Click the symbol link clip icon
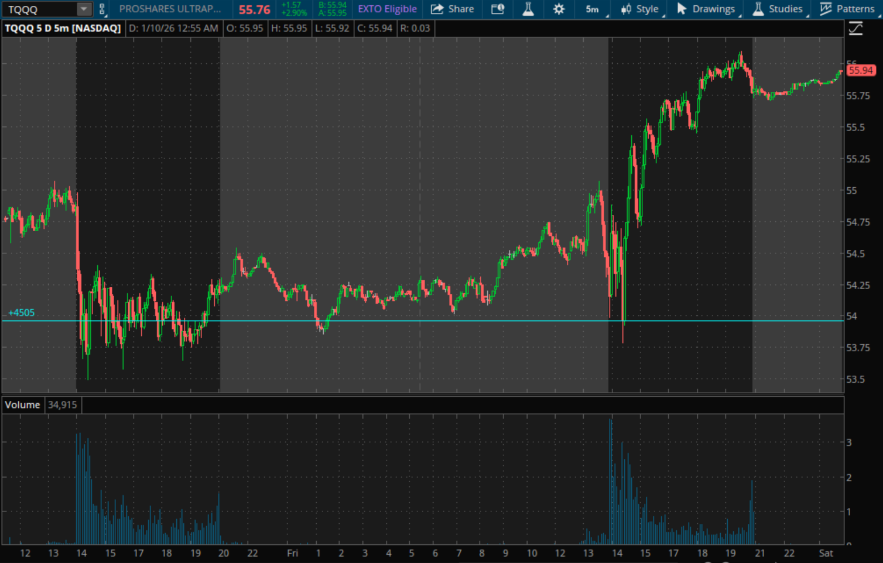Screen dimensions: 883x563 coord(102,9)
